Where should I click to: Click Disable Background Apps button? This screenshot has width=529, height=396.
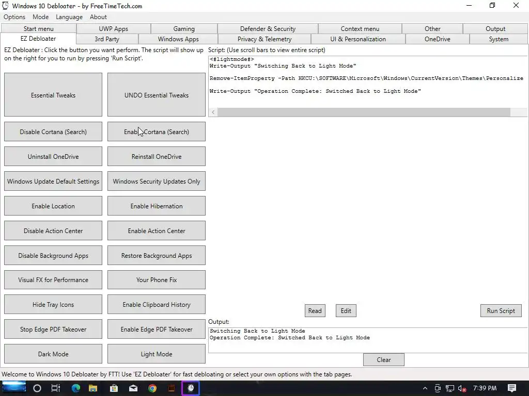[53, 255]
